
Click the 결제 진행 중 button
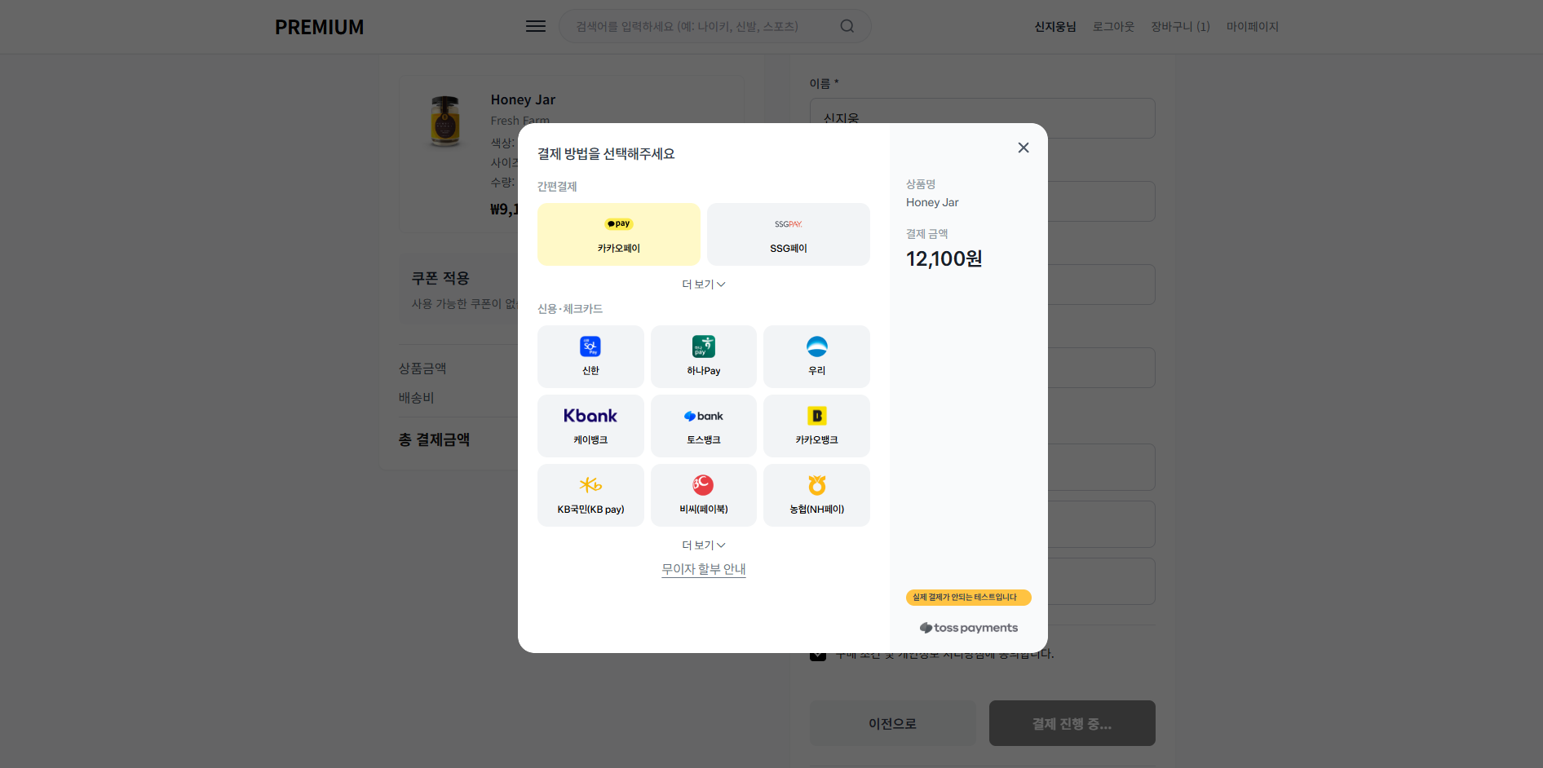click(x=1072, y=723)
